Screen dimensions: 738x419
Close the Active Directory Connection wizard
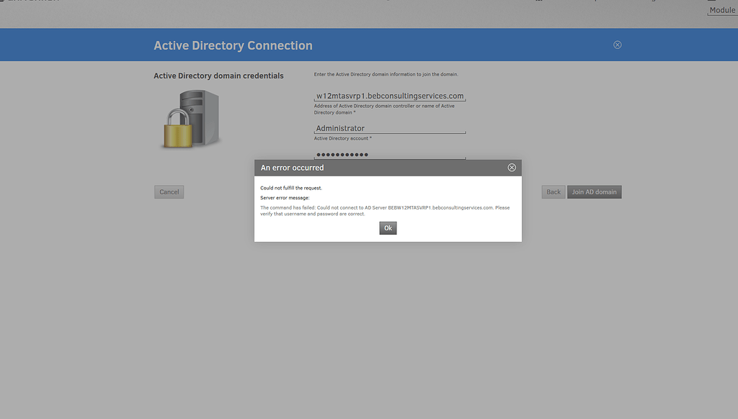pyautogui.click(x=617, y=45)
